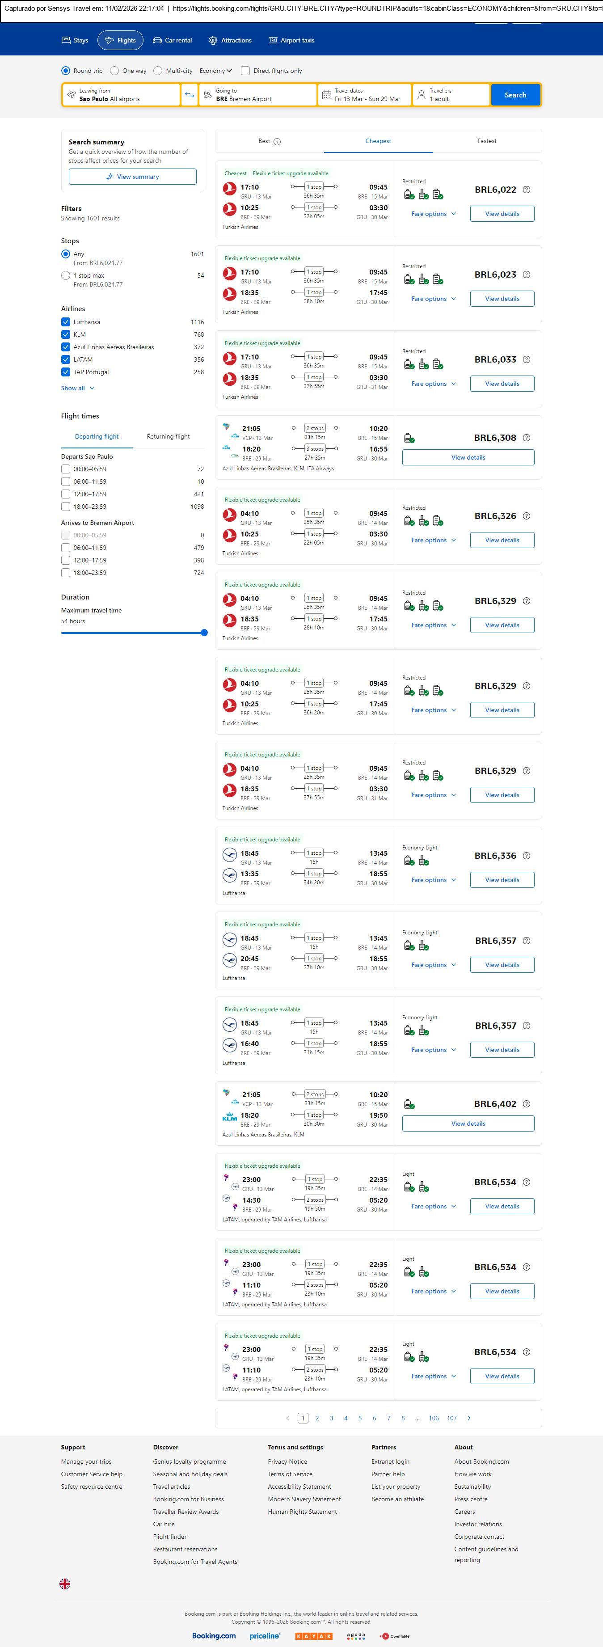
Task: Click the Attractions icon in top navigation
Action: click(213, 40)
